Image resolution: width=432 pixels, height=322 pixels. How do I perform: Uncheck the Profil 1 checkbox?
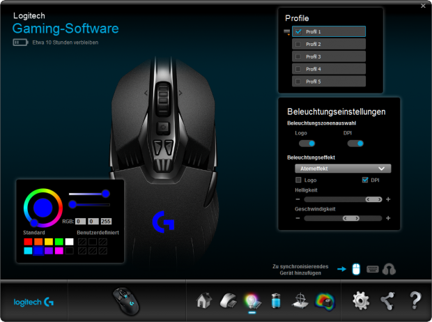pyautogui.click(x=298, y=31)
